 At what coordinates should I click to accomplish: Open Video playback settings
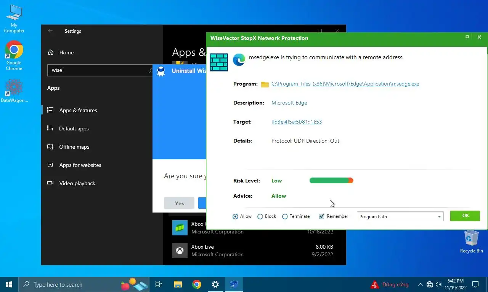[101, 183]
